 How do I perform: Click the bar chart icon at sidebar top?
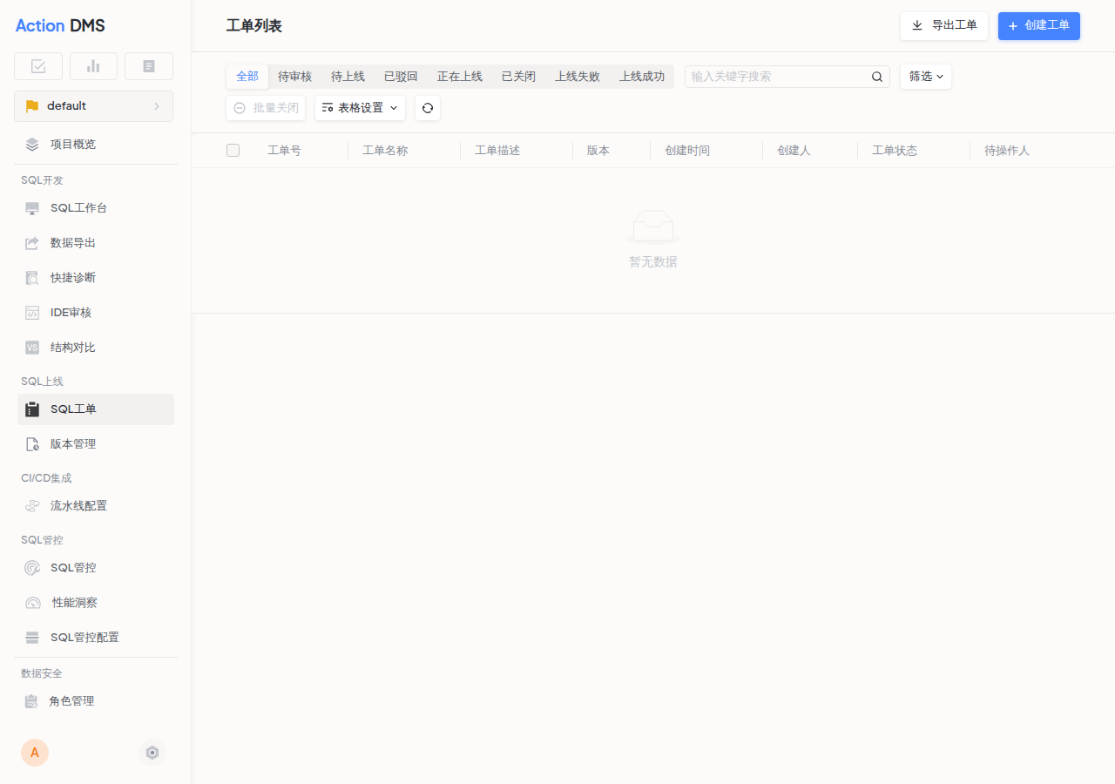(x=93, y=65)
